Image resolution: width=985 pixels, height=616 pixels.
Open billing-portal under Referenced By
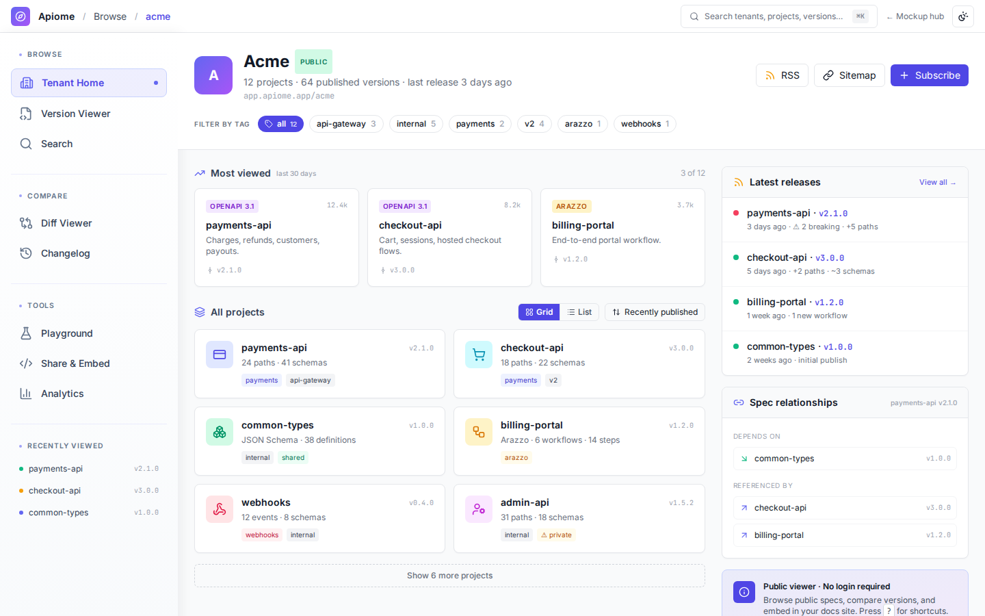coord(845,535)
